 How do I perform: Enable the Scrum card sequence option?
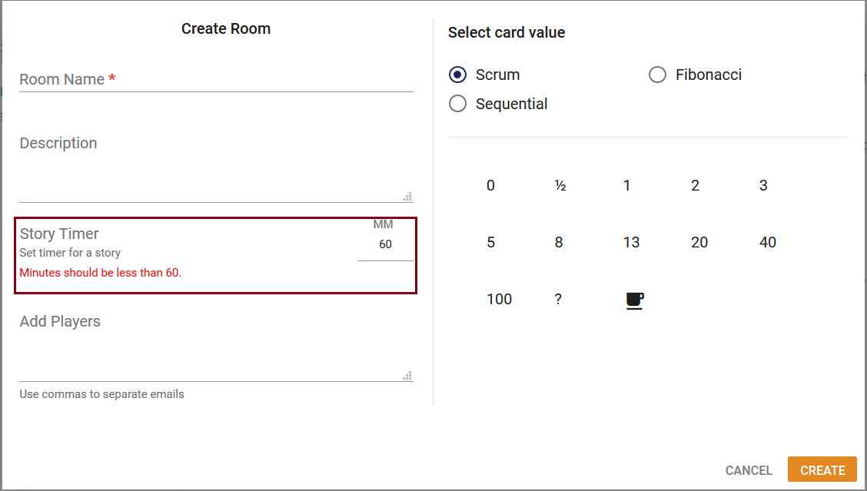pyautogui.click(x=457, y=75)
